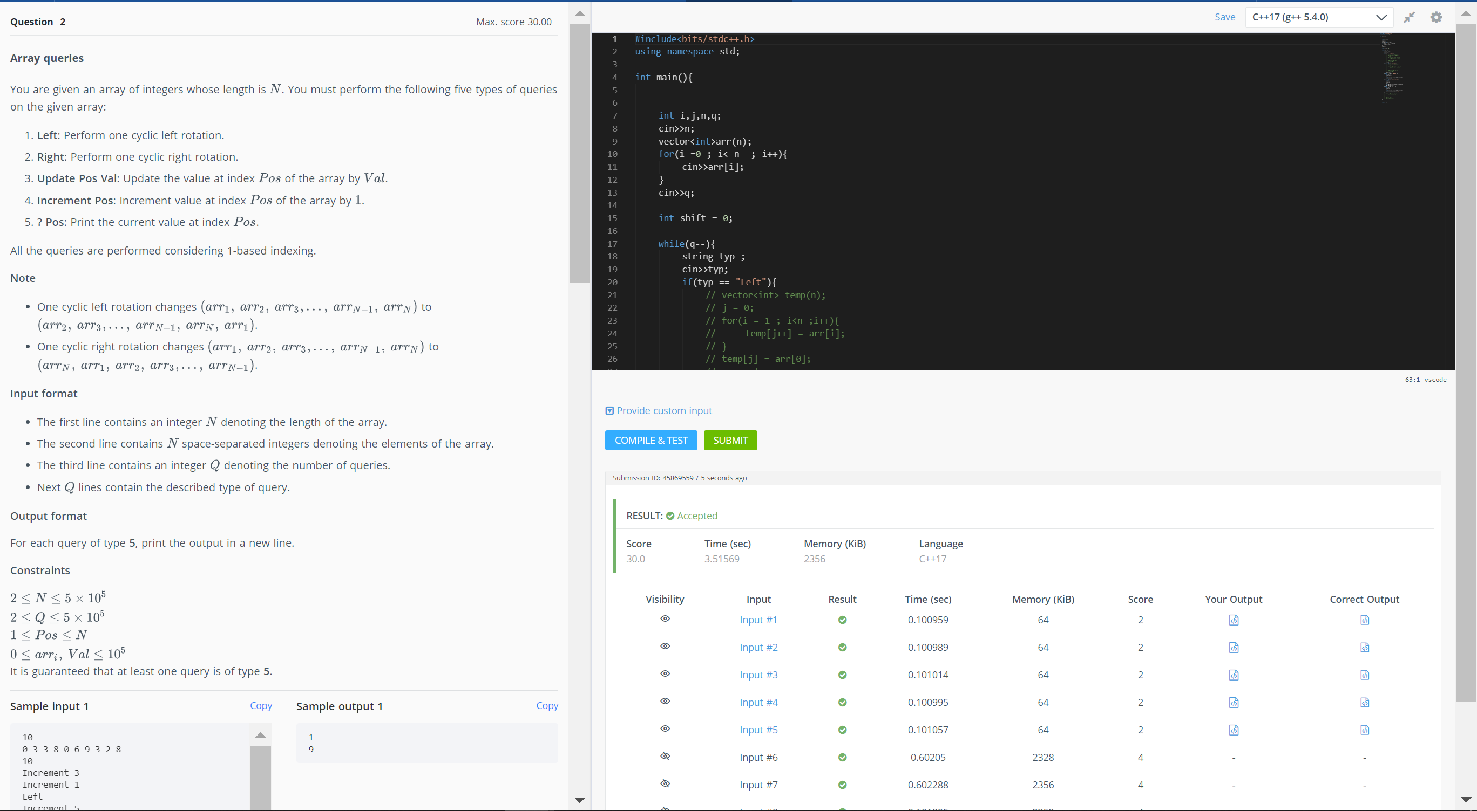1477x811 pixels.
Task: Open Your Output file for Input #5
Action: point(1234,730)
